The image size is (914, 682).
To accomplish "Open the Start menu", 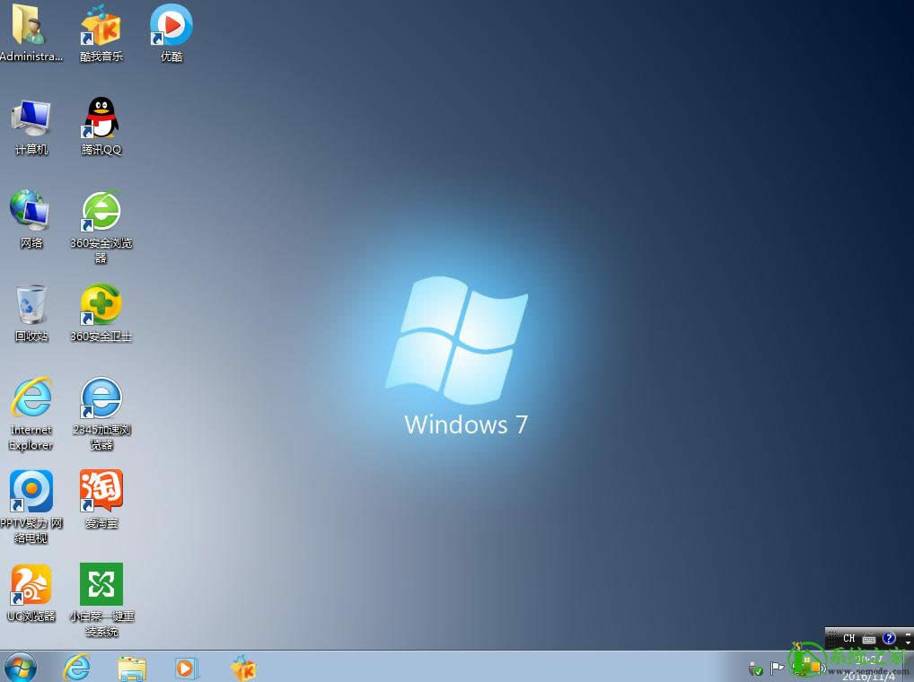I will [x=18, y=669].
